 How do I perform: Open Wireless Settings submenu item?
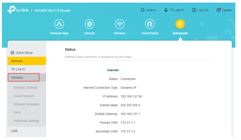25,88
